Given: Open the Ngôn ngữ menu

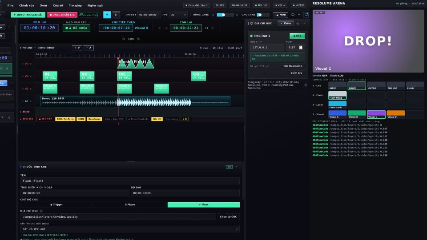Looking at the screenshot, I should pyautogui.click(x=95, y=5).
